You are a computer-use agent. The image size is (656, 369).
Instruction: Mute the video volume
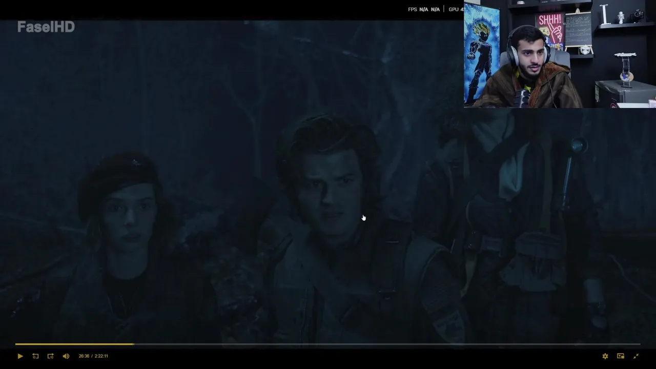click(x=66, y=356)
